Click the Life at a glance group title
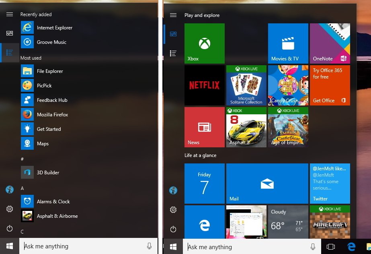The image size is (371, 254). [201, 155]
